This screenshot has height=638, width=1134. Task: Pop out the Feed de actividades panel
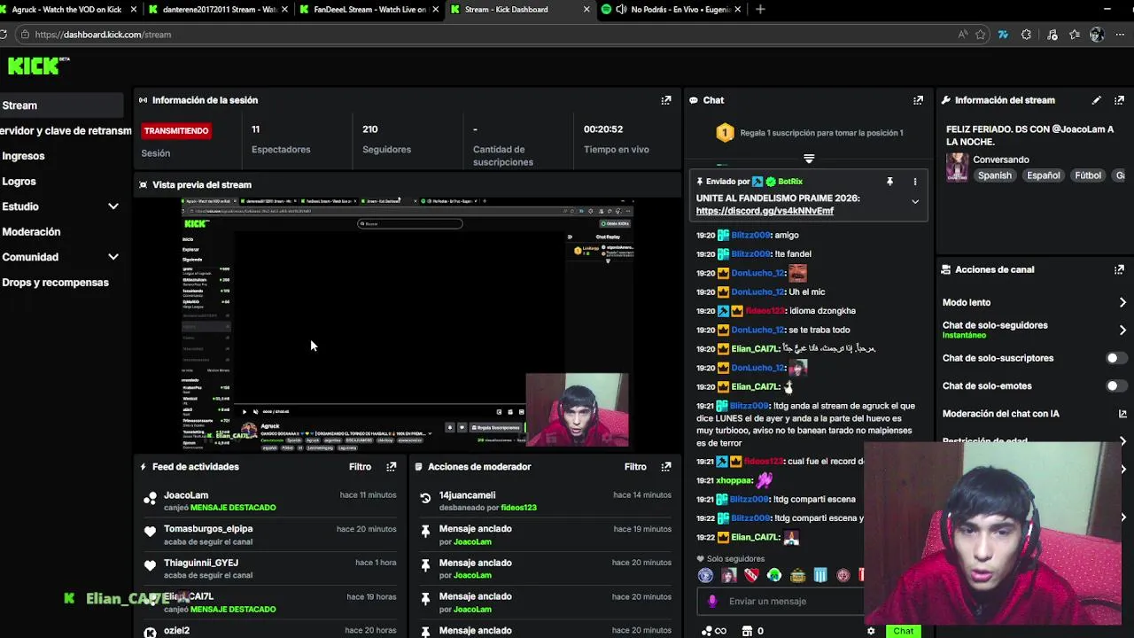[391, 466]
